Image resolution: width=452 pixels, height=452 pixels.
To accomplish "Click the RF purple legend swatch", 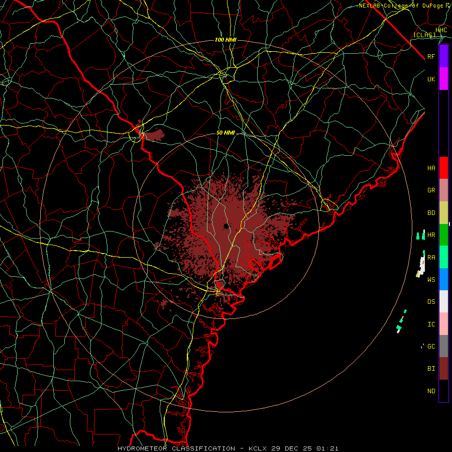I will [x=443, y=56].
